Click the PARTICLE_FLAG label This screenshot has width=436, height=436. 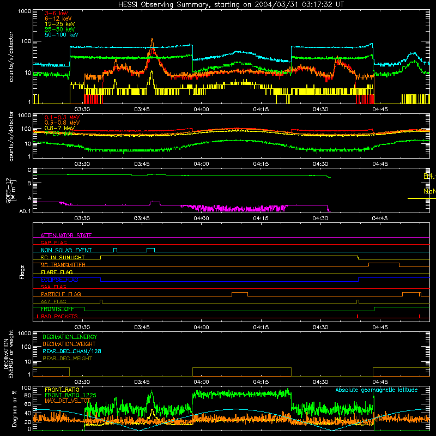point(61,294)
